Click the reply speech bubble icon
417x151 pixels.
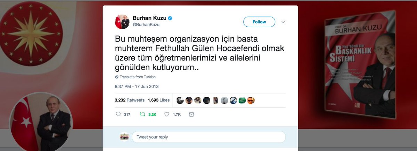coord(118,114)
